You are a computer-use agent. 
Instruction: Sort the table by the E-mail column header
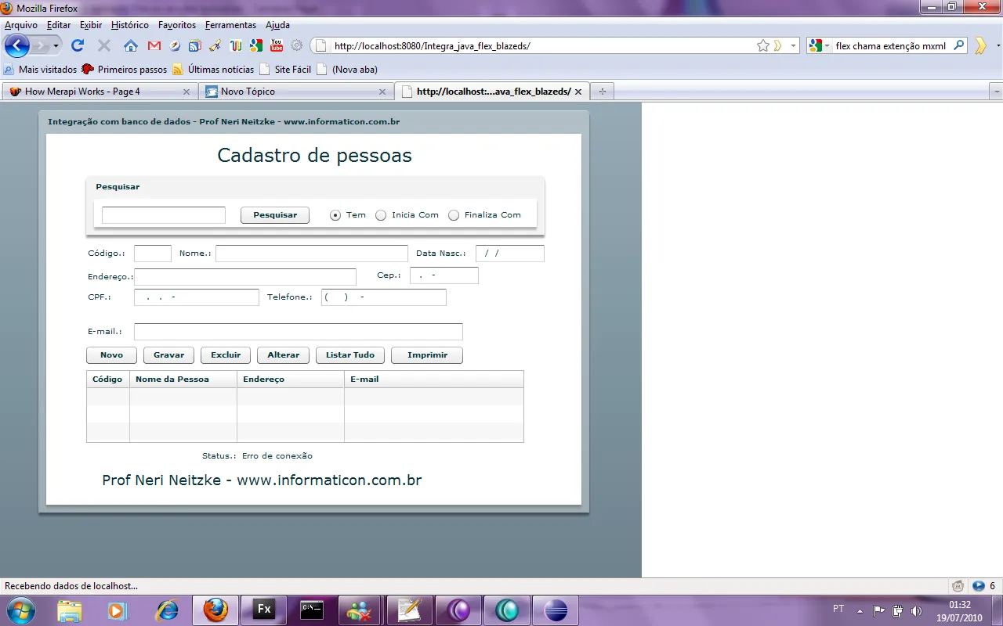(434, 380)
